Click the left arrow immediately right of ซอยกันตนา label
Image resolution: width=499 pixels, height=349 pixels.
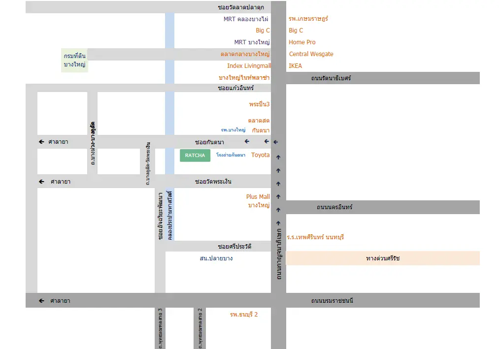[x=247, y=142]
